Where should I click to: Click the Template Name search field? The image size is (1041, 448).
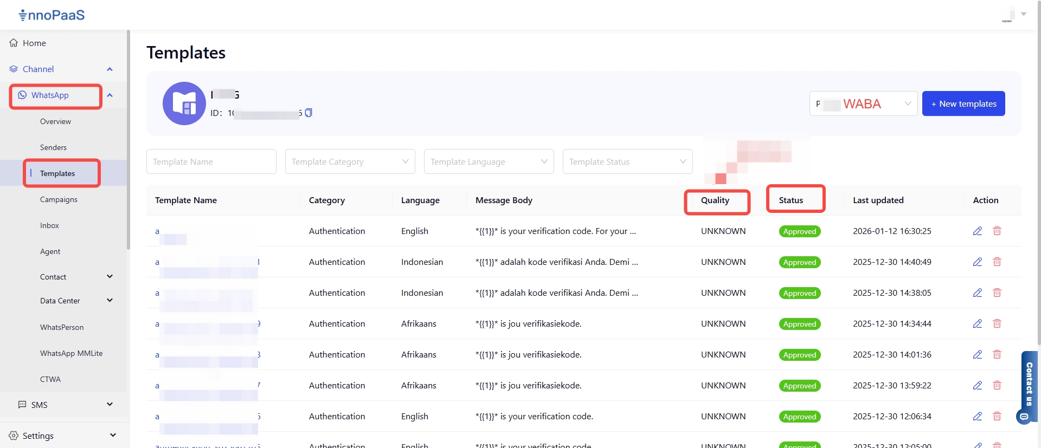(211, 161)
